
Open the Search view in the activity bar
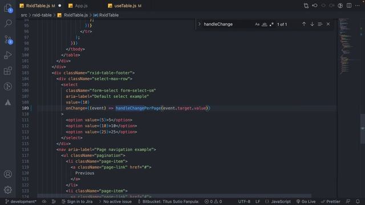(8, 23)
